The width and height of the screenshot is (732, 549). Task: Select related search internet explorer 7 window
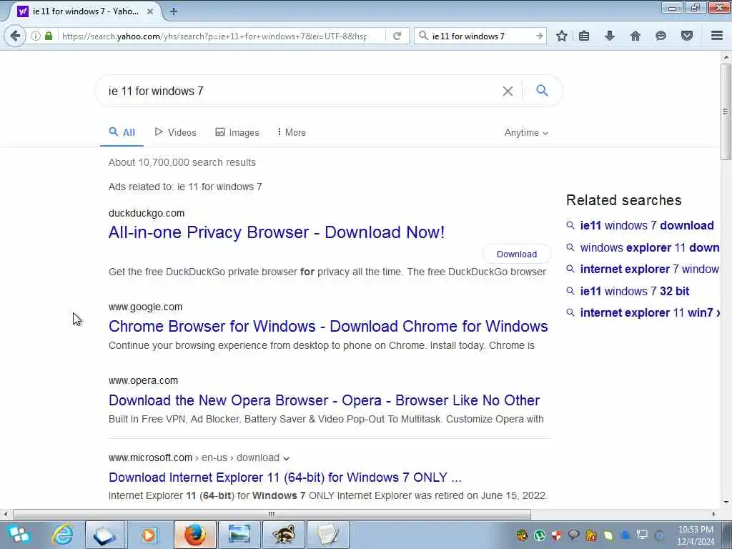point(649,269)
